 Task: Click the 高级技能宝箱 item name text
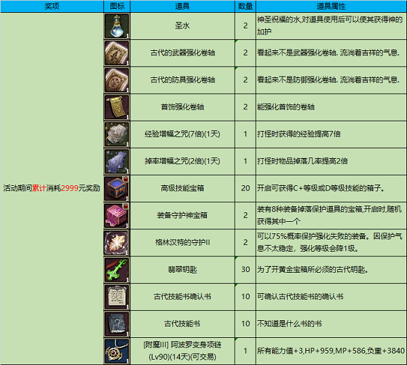pos(182,188)
